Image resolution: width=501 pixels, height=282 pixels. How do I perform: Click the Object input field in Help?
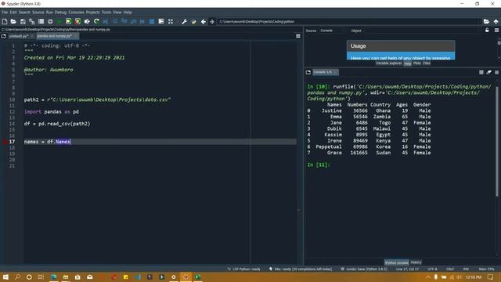421,31
